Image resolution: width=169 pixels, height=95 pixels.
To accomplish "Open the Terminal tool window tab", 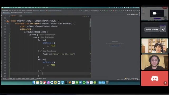I will click(19, 78).
